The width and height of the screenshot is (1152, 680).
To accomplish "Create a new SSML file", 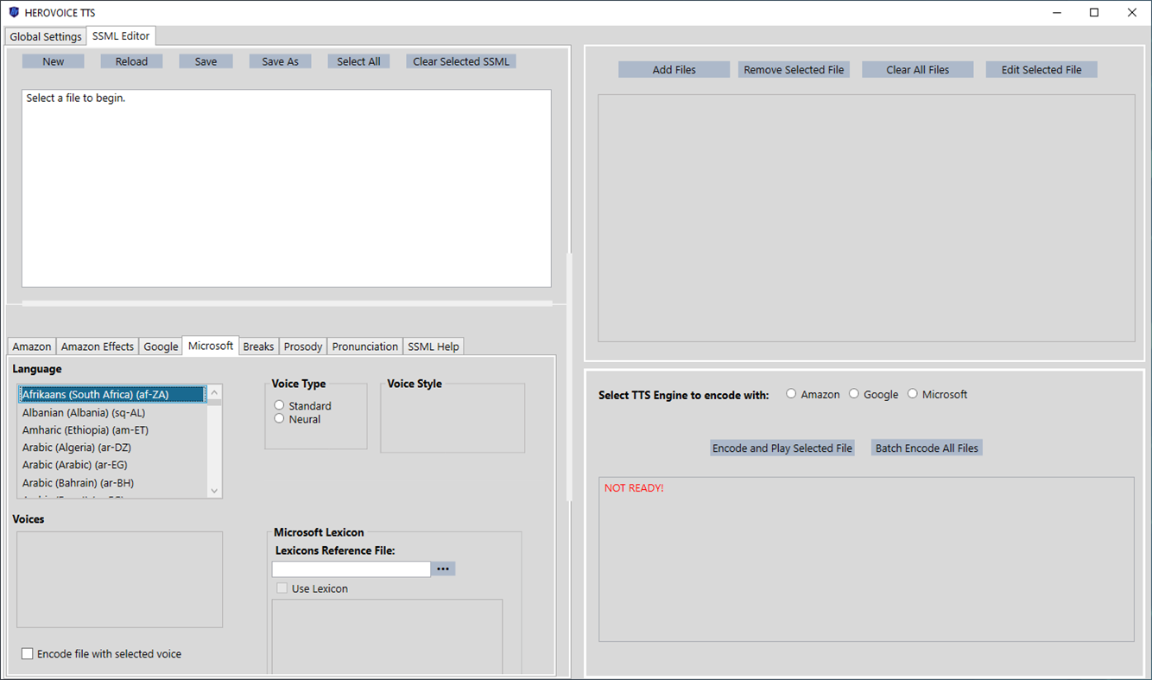I will 53,60.
